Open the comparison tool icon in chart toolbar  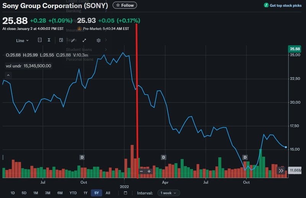pos(40,40)
